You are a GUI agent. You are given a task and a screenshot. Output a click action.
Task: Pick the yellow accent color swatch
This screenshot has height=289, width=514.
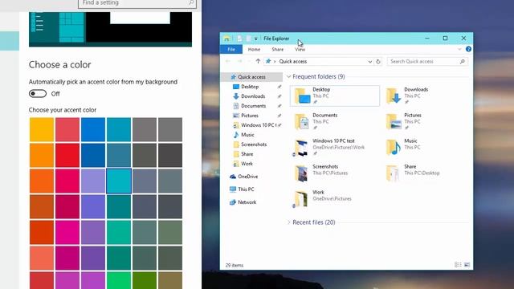[42, 130]
